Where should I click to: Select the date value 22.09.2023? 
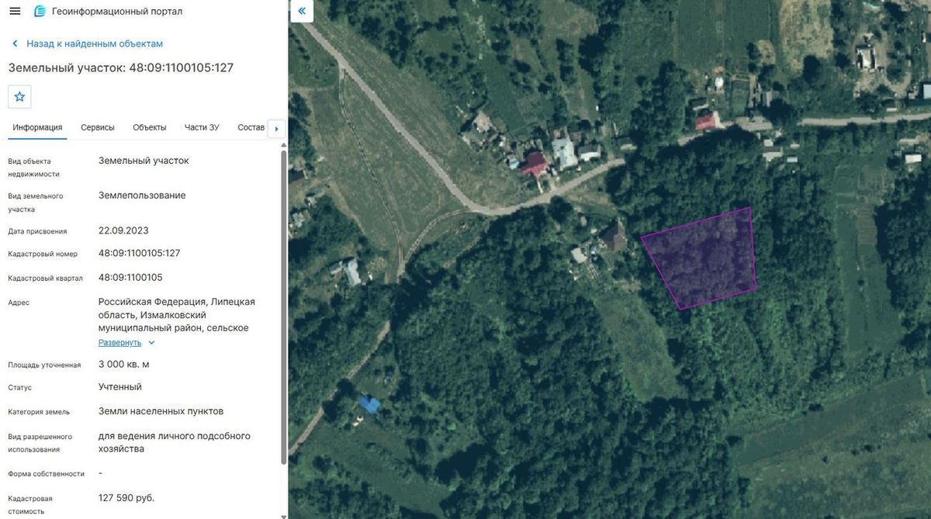point(123,230)
